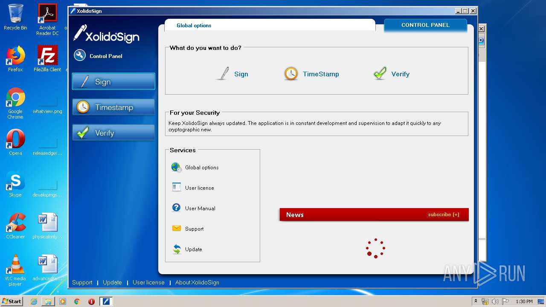Open Update in the bottom footer
The height and width of the screenshot is (307, 546).
click(112, 282)
